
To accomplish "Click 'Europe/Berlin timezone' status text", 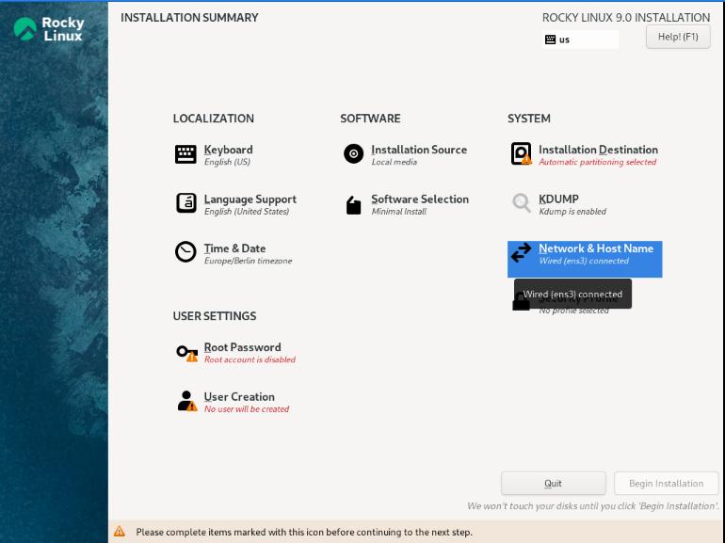I will 248,261.
